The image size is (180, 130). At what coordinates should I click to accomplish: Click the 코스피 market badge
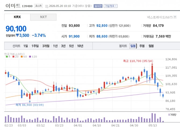[x=38, y=6]
